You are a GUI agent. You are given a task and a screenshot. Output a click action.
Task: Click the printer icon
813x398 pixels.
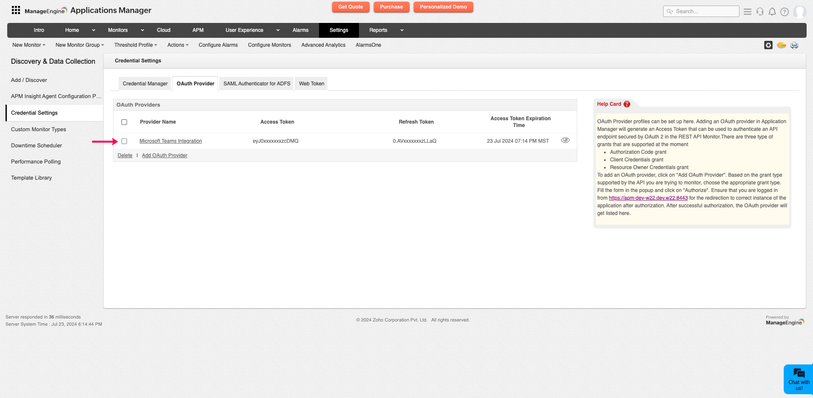(794, 45)
